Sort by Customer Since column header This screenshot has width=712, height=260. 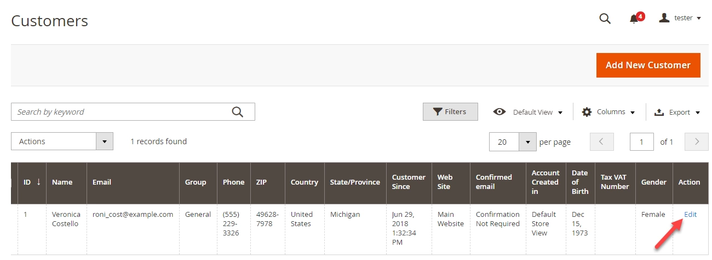click(409, 182)
